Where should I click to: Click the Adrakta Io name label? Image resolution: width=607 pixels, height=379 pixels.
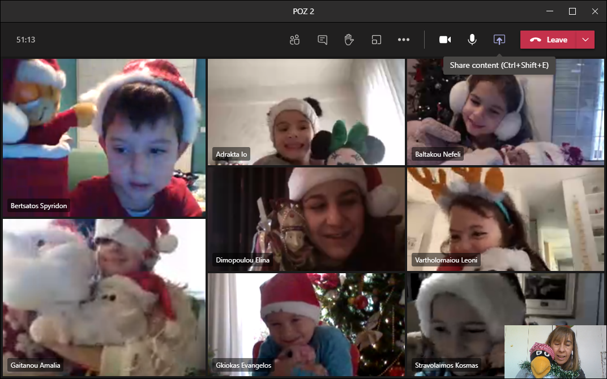coord(231,154)
